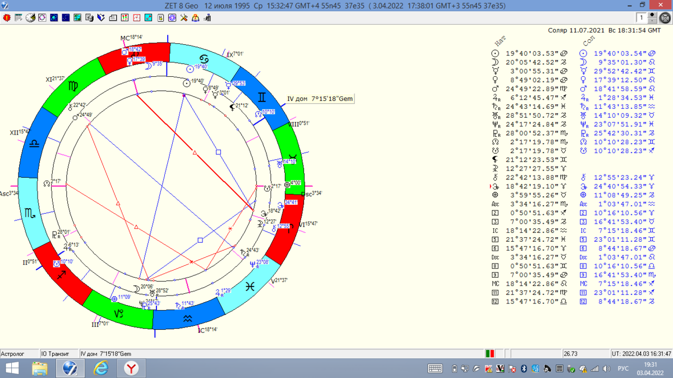
Task: Open the touch keyboard tray icon
Action: (435, 368)
